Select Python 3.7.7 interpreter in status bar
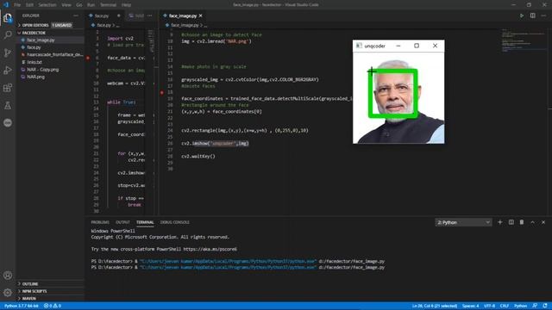Viewport: 552px width, 310px height. pos(21,306)
